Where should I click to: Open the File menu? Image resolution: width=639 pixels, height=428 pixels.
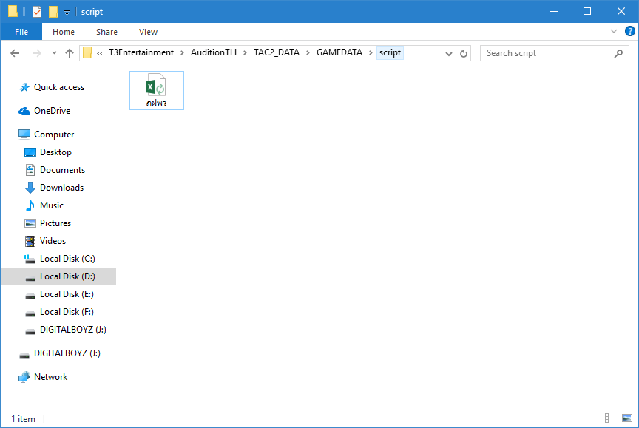[21, 32]
